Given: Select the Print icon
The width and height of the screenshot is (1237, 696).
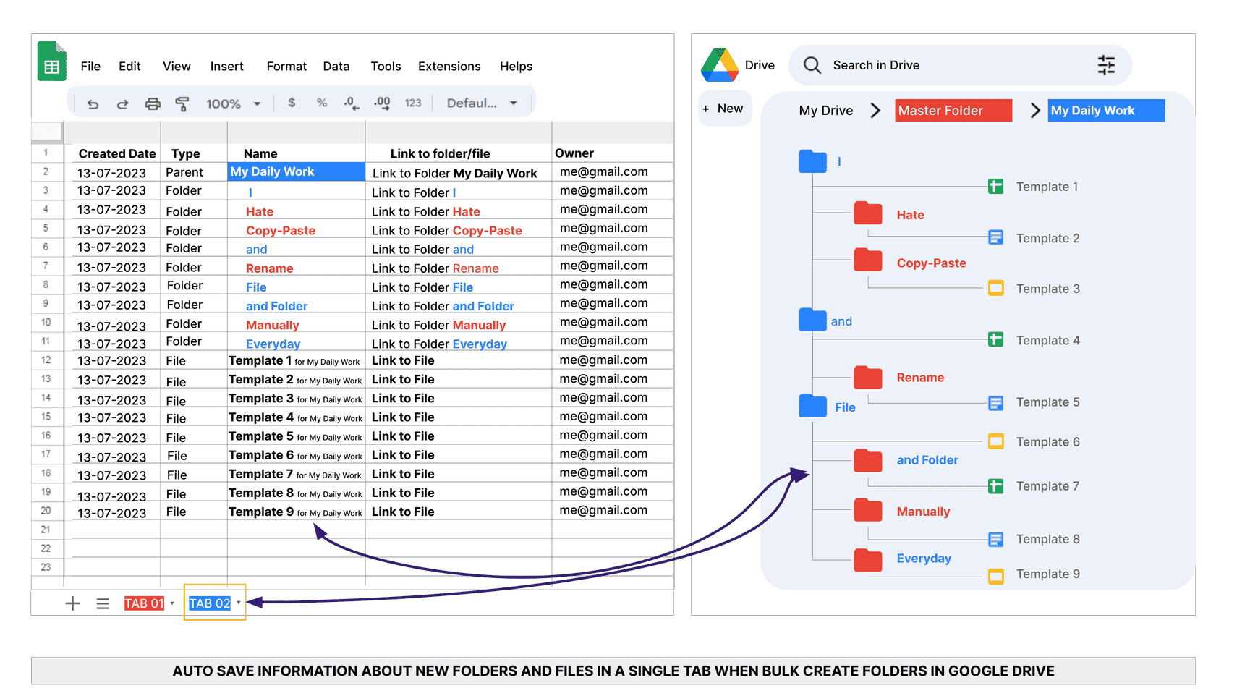Looking at the screenshot, I should click(x=153, y=103).
